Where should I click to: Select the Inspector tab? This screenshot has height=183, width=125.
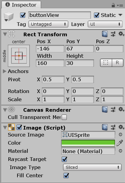point(21,5)
